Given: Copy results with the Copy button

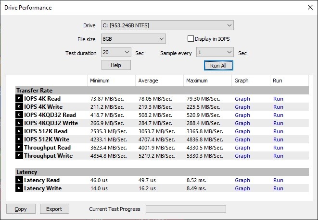Looking at the screenshot, I should click(21, 209).
